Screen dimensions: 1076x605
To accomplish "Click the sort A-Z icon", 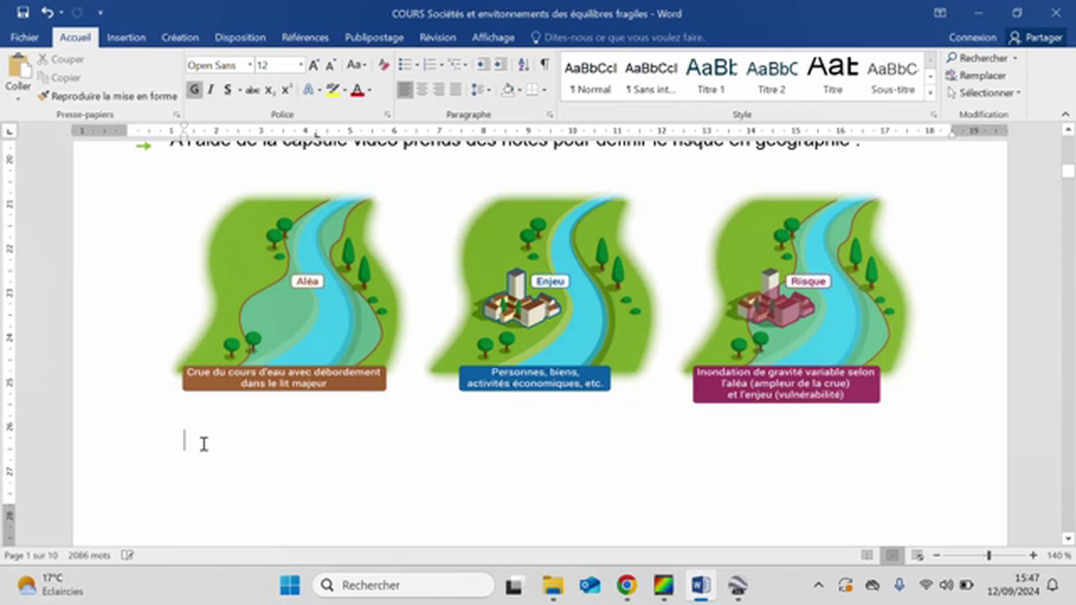I will pyautogui.click(x=523, y=65).
